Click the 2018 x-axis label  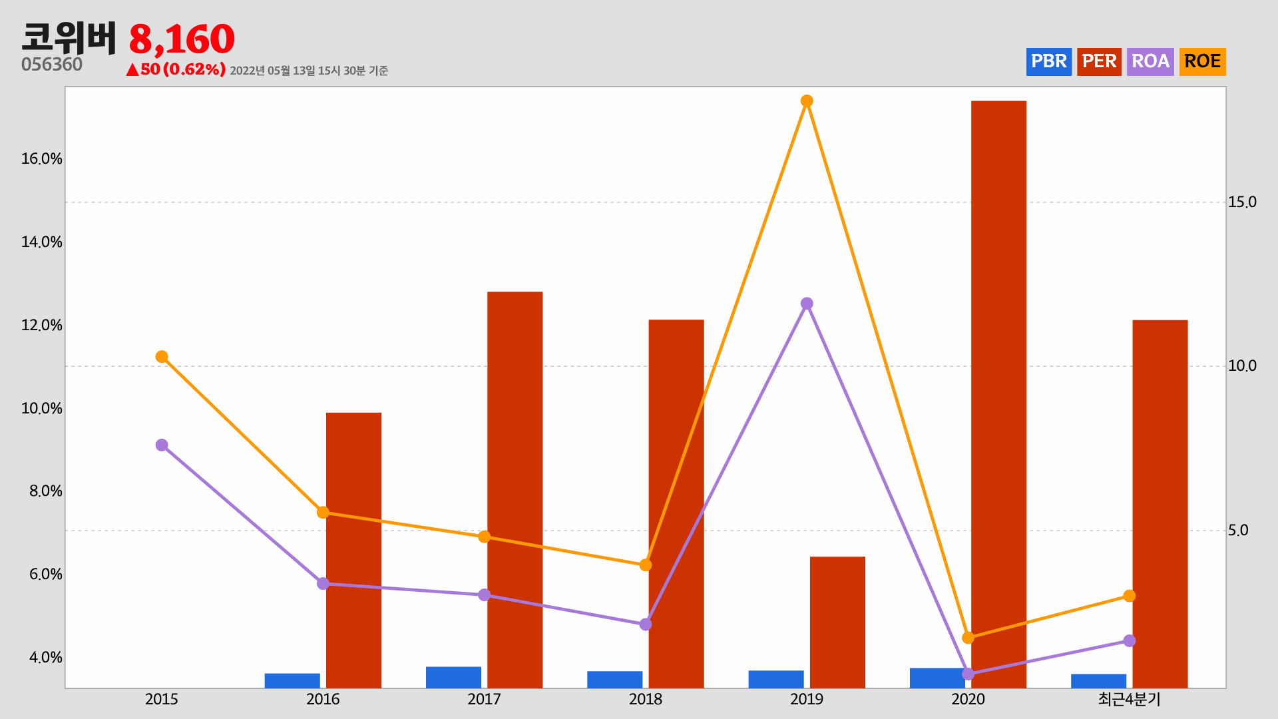pos(646,699)
